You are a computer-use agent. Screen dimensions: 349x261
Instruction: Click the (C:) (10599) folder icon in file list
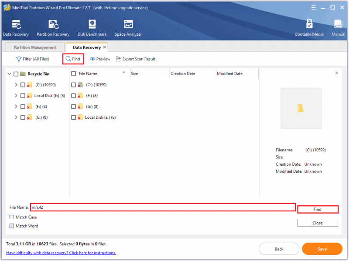point(80,84)
